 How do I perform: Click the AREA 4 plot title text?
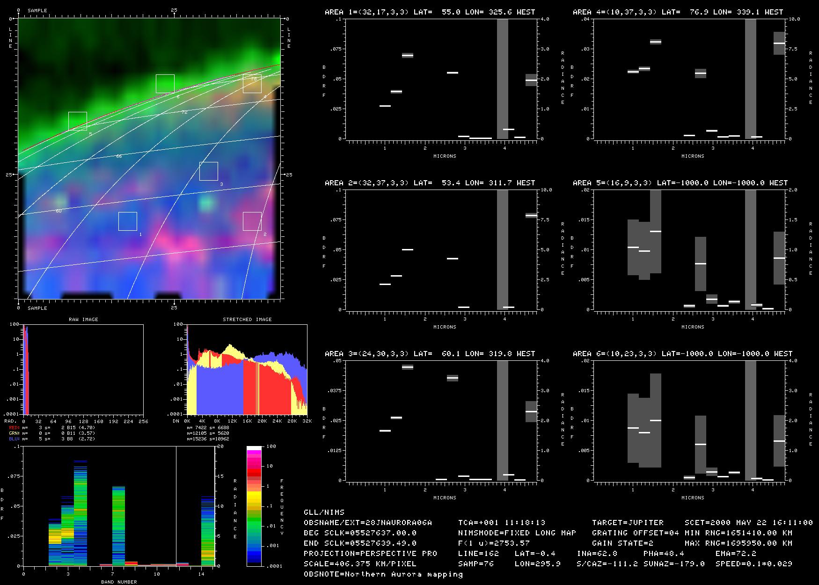[x=678, y=12]
